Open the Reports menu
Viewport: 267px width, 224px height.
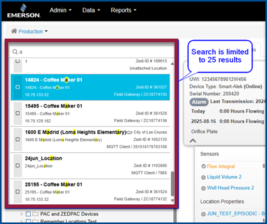pyautogui.click(x=124, y=10)
